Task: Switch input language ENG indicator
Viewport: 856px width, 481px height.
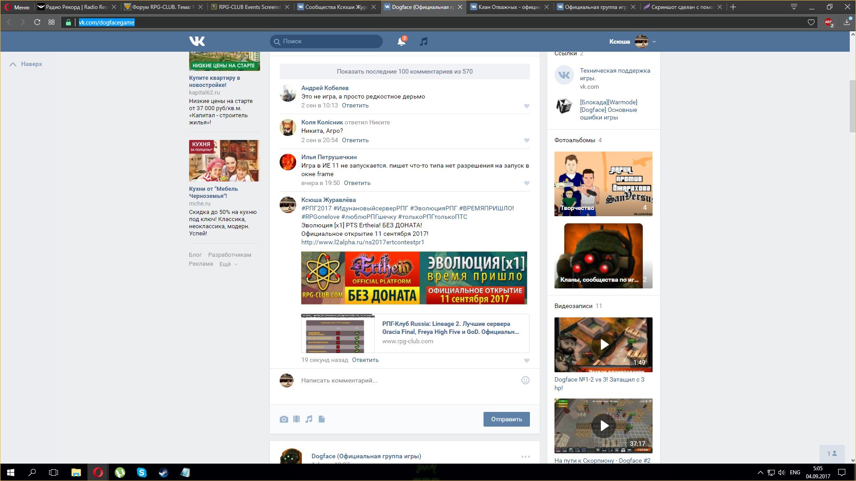Action: tap(795, 473)
